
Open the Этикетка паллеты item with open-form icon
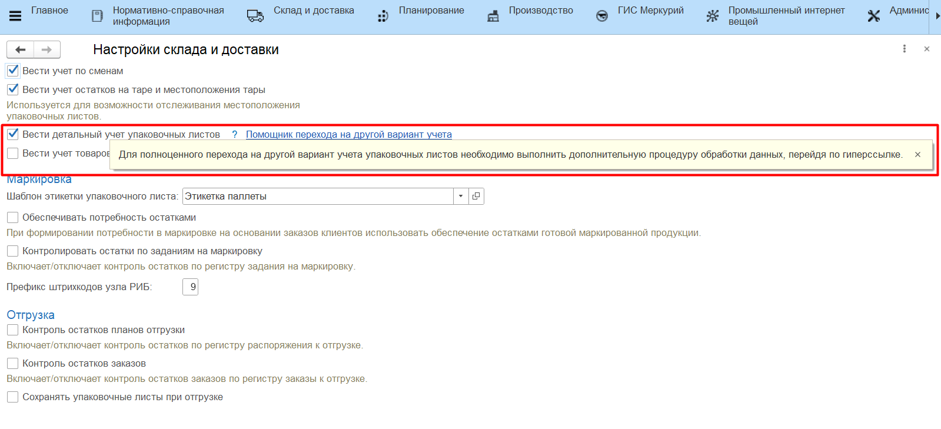476,197
